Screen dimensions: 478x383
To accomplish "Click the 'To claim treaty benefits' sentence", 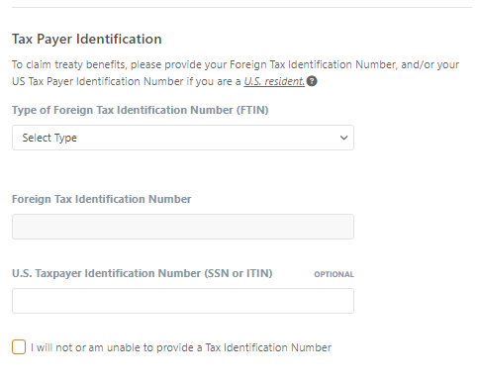I will (x=236, y=64).
